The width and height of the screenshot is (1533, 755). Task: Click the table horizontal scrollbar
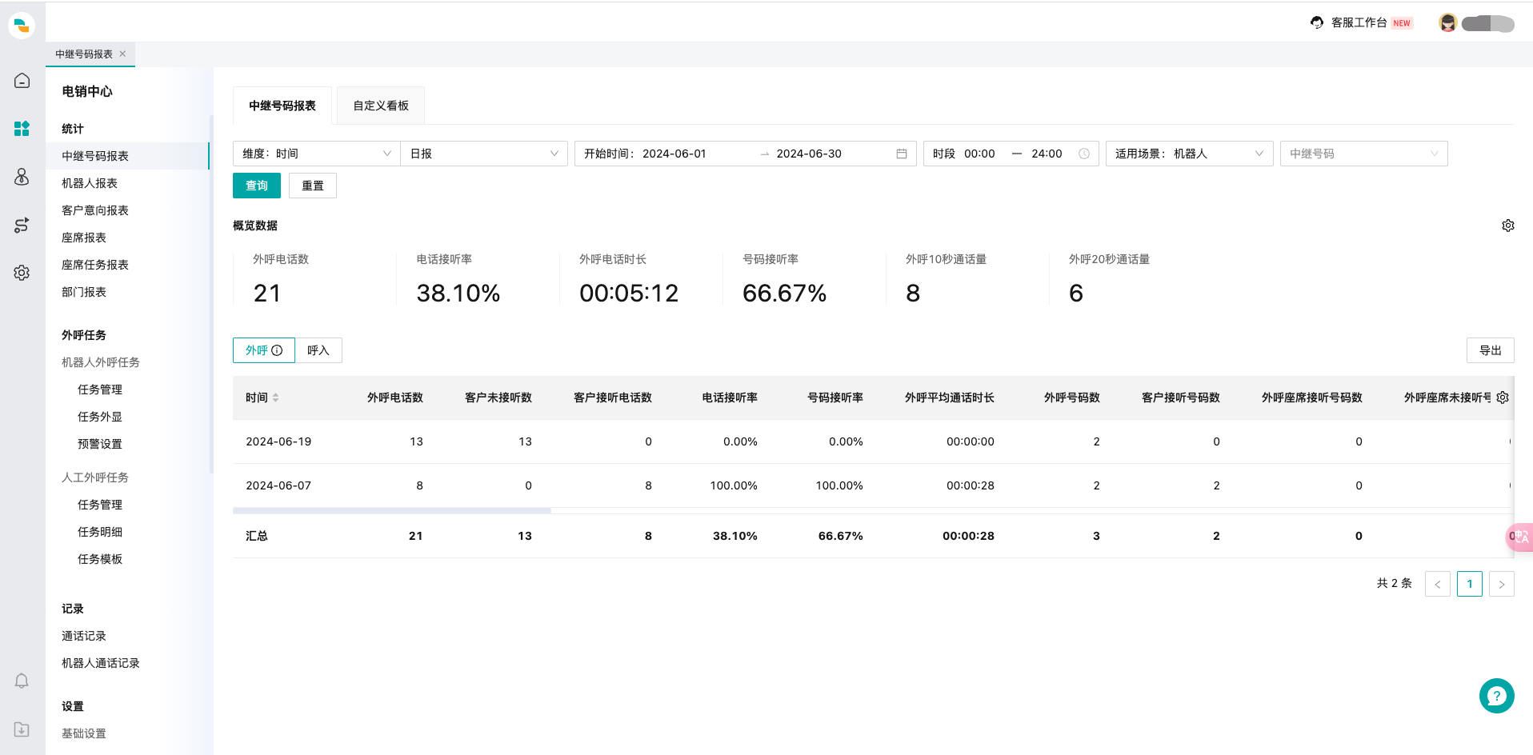coord(392,510)
